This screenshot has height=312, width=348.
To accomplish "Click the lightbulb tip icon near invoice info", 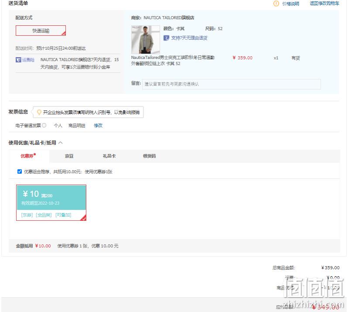I will tap(39, 113).
